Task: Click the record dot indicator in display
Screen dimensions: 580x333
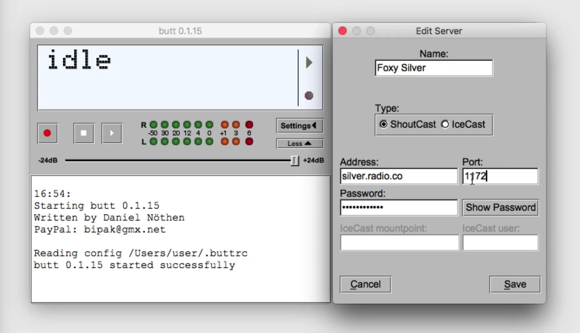Action: tap(309, 96)
